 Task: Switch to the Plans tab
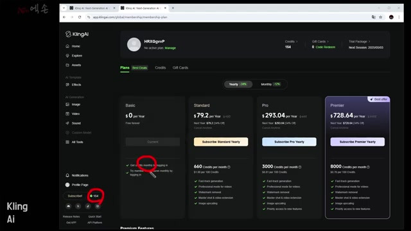coord(125,67)
